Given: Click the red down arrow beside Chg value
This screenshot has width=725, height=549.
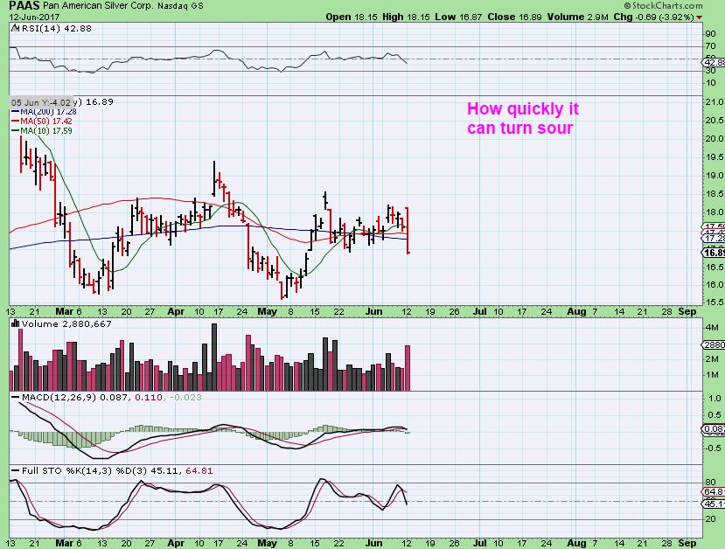Looking at the screenshot, I should (x=699, y=17).
